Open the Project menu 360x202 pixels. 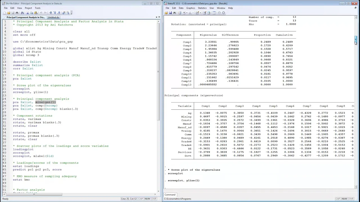coord(28,8)
